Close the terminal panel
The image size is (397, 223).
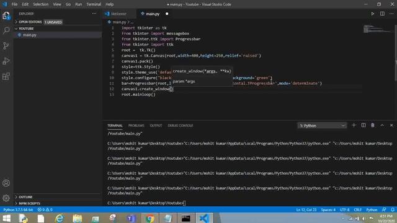click(x=391, y=125)
